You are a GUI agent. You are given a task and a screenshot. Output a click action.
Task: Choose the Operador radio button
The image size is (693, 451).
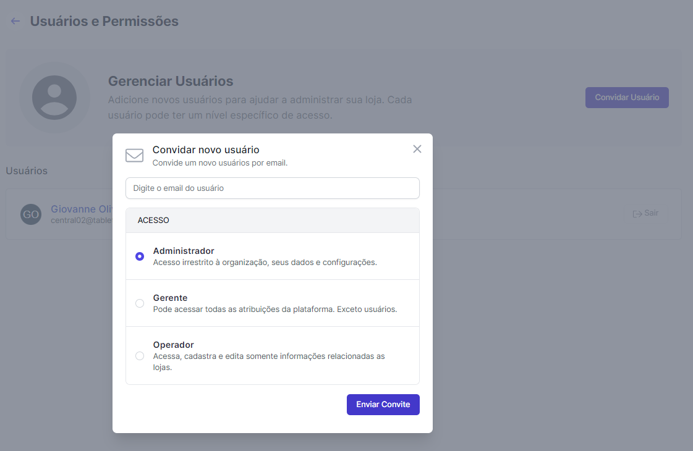pyautogui.click(x=140, y=356)
